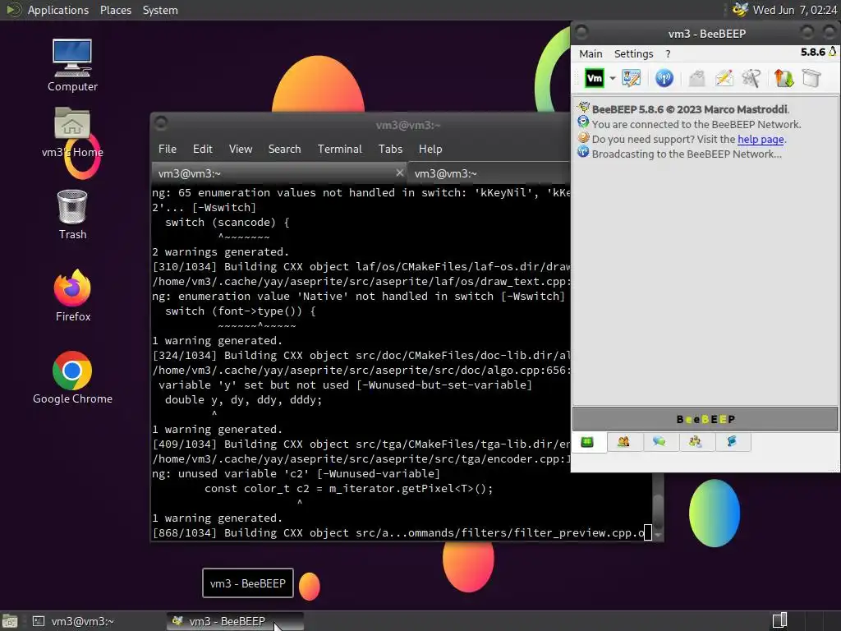Click the clock showing Wed Jun 7, 02:24
Image resolution: width=841 pixels, height=631 pixels.
coord(794,10)
